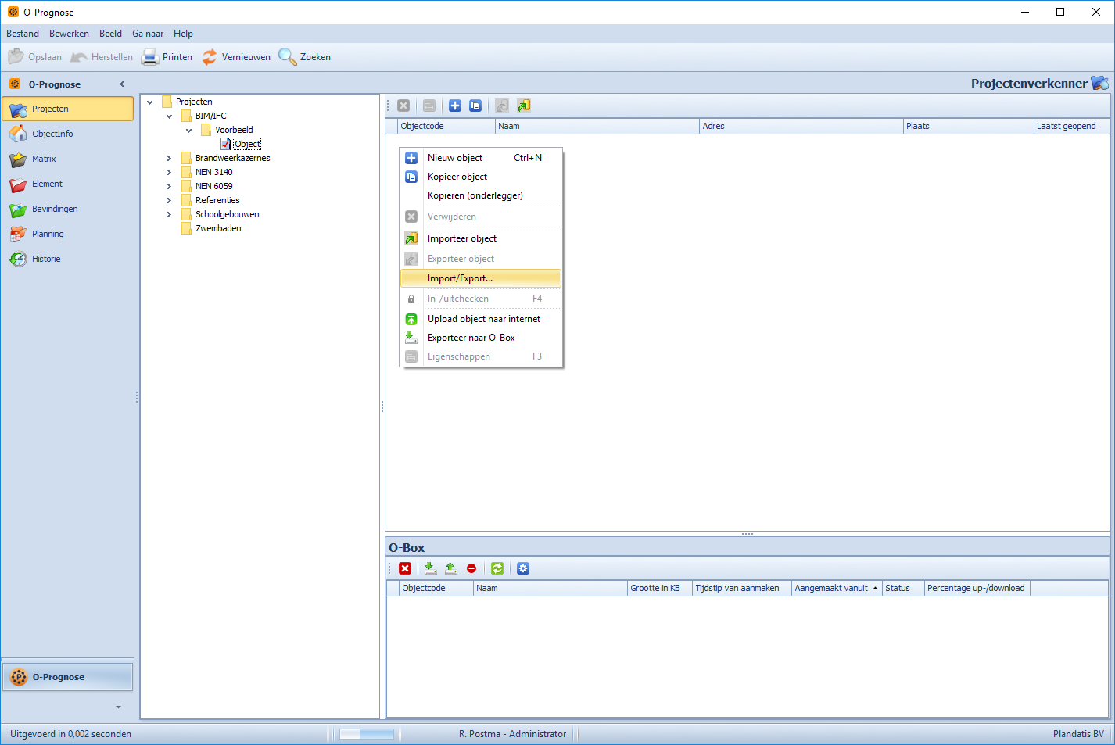Click the green refresh icon in O-Box toolbar
Image resolution: width=1115 pixels, height=745 pixels.
(497, 568)
